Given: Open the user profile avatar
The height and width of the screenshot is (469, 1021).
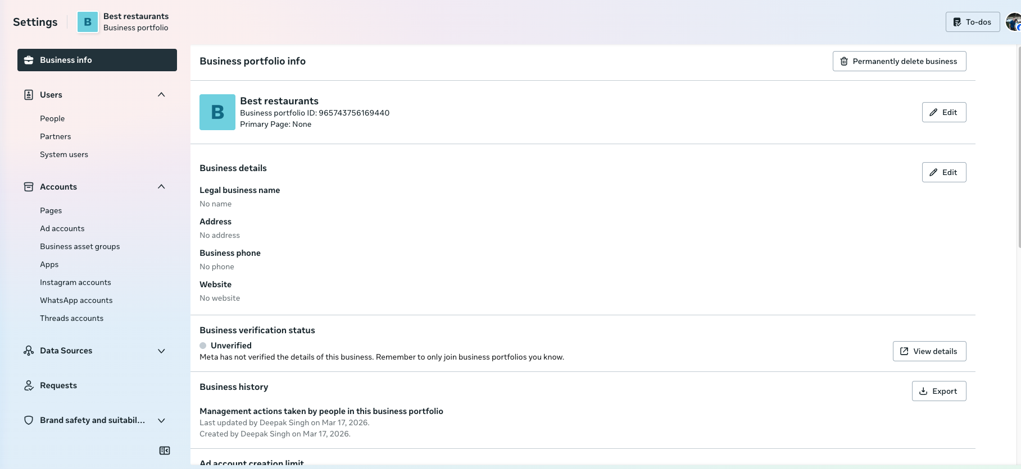Looking at the screenshot, I should (1013, 22).
